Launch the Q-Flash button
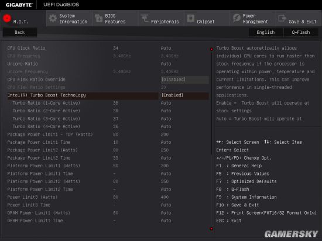The width and height of the screenshot is (322, 241). point(301,32)
